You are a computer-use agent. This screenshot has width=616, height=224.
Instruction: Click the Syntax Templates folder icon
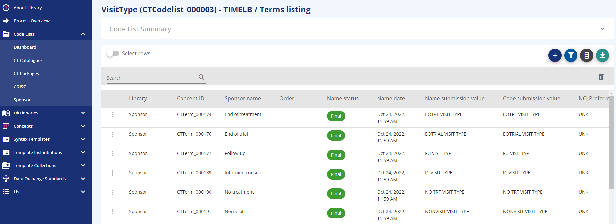pos(6,139)
